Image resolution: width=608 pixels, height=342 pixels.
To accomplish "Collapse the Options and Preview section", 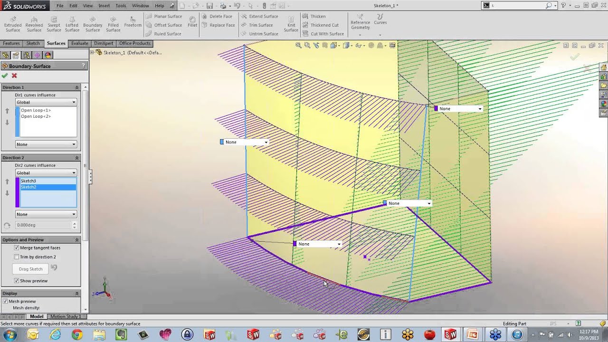I will (x=77, y=240).
